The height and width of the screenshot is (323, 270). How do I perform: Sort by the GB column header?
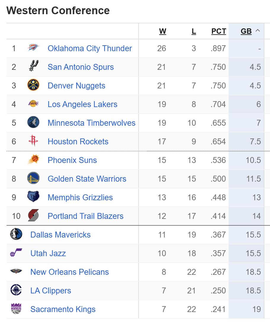246,31
